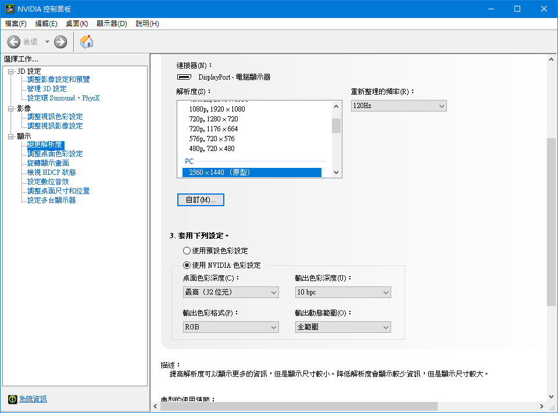The image size is (558, 413).
Task: Open the home page house icon
Action: coord(87,42)
